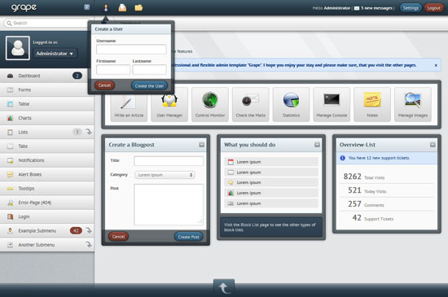Click the keyboard icon Lorem ipsum row
The image size is (448, 297).
point(231,203)
